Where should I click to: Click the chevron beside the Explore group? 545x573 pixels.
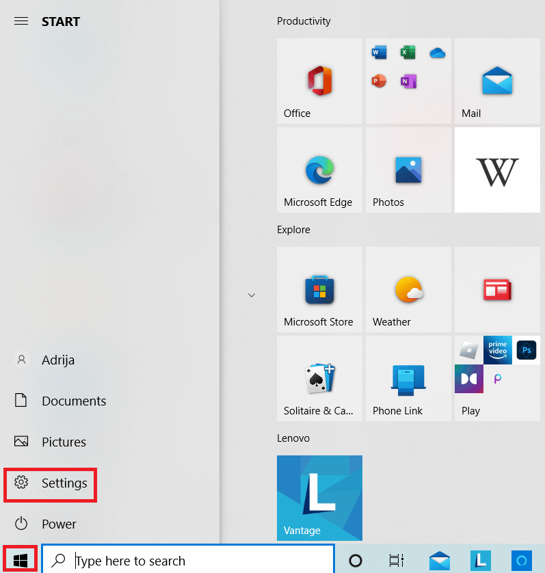point(252,295)
